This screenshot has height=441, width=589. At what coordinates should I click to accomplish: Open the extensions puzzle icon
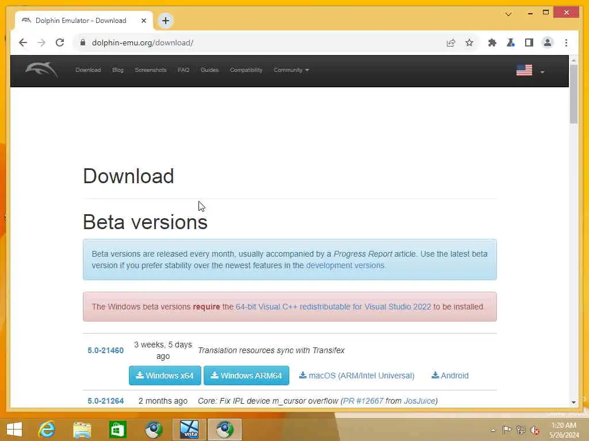point(492,42)
